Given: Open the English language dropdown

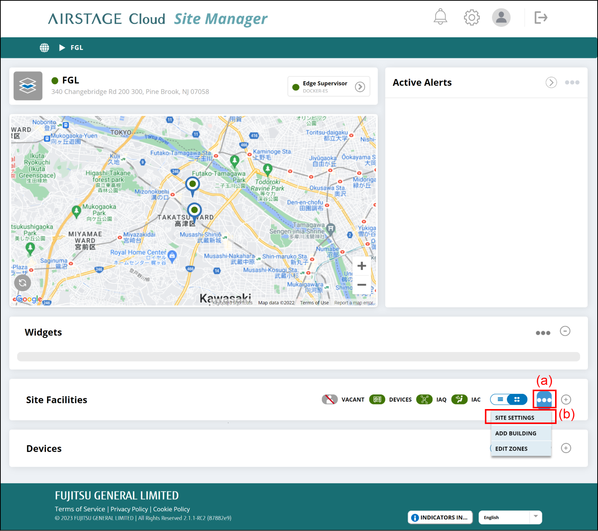Looking at the screenshot, I should [x=510, y=517].
